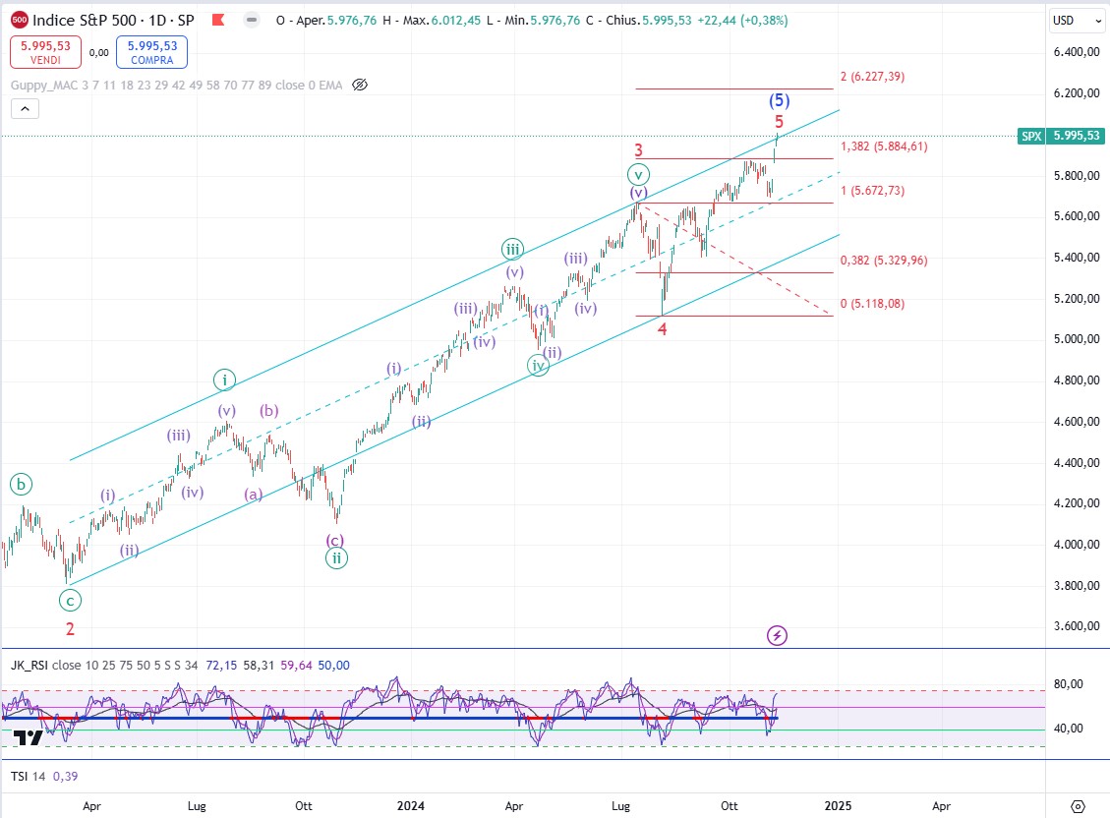Click the +22,44 (+0,38%) change value
The image size is (1110, 818).
point(742,21)
